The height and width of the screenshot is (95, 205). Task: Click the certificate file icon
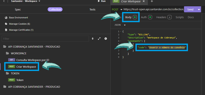click(6, 30)
